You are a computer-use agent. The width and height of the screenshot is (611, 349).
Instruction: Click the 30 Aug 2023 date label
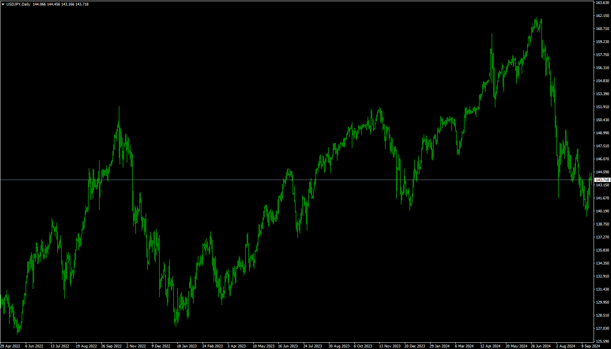click(x=339, y=346)
